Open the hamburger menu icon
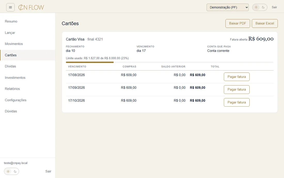284x178 pixels. [10, 8]
